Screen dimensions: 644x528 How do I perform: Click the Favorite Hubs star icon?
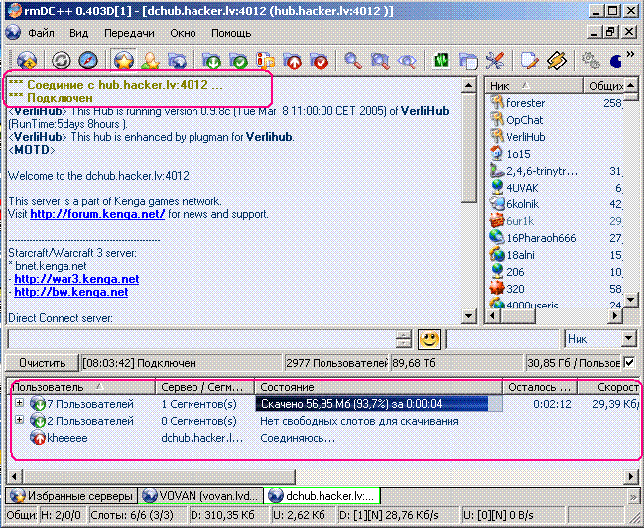click(x=124, y=61)
